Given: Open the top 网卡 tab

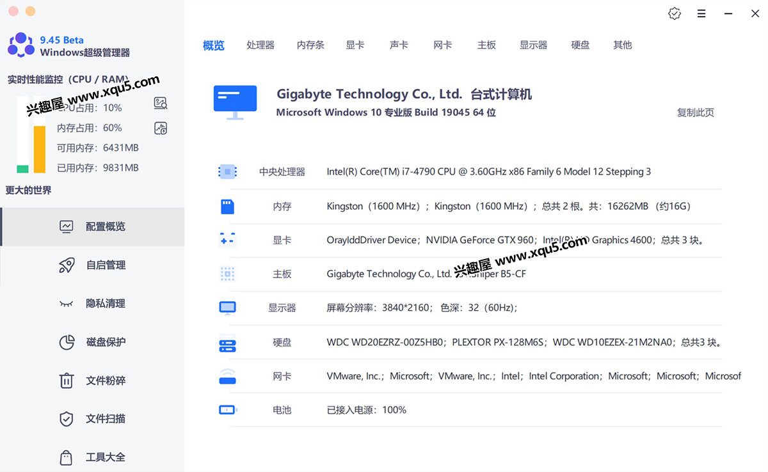Looking at the screenshot, I should click(443, 45).
